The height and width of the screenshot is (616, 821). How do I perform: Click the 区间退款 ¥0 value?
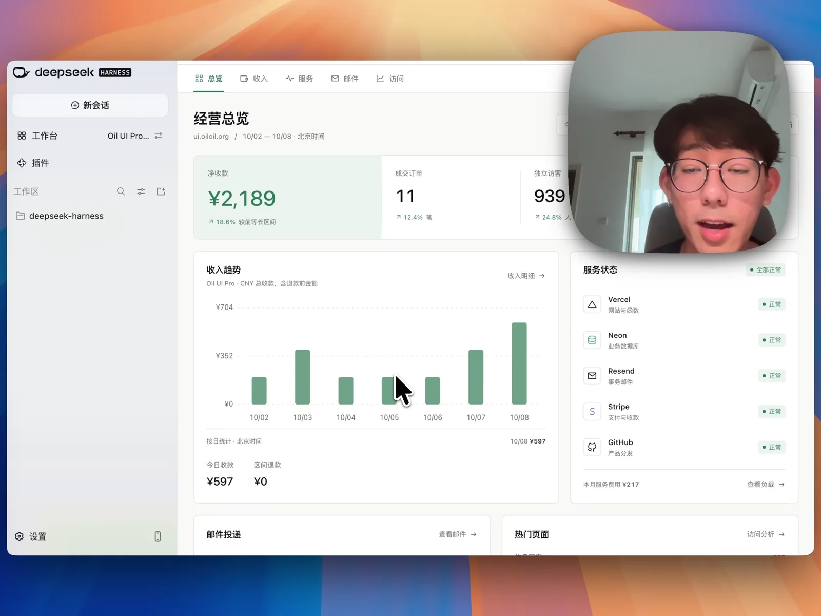(261, 482)
